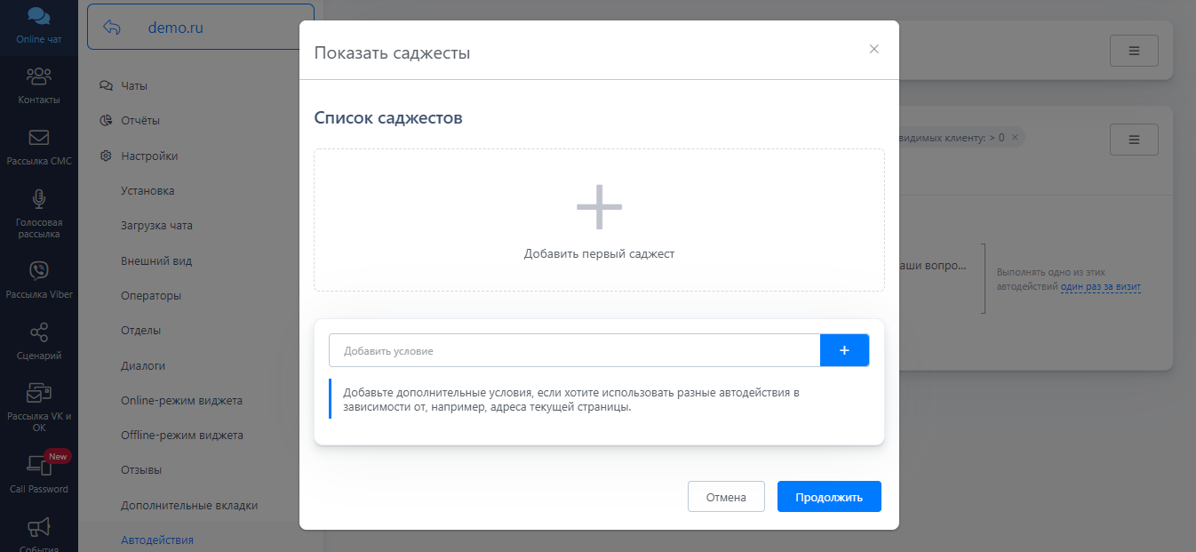This screenshot has width=1196, height=552.
Task: Open Голосовая рассылка microphone icon
Action: click(38, 199)
